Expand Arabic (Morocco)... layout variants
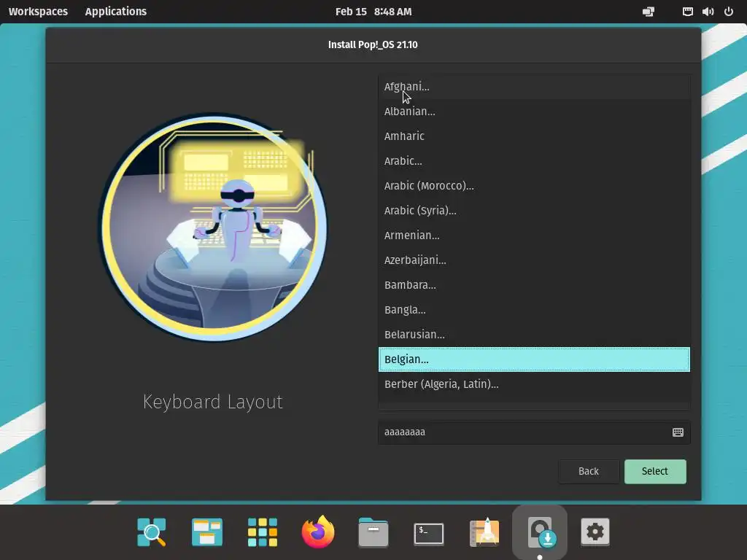 534,186
